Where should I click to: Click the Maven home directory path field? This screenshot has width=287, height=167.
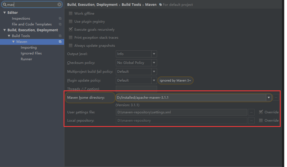[x=191, y=98]
